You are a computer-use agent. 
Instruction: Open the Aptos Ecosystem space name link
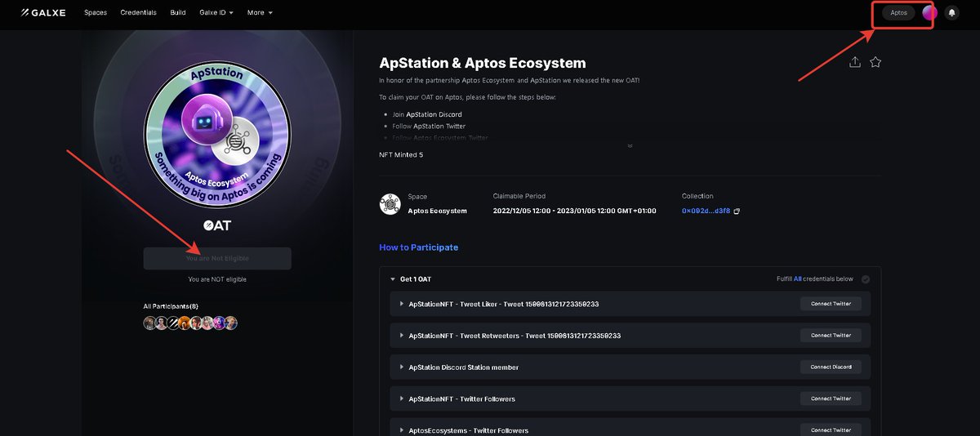tap(438, 211)
